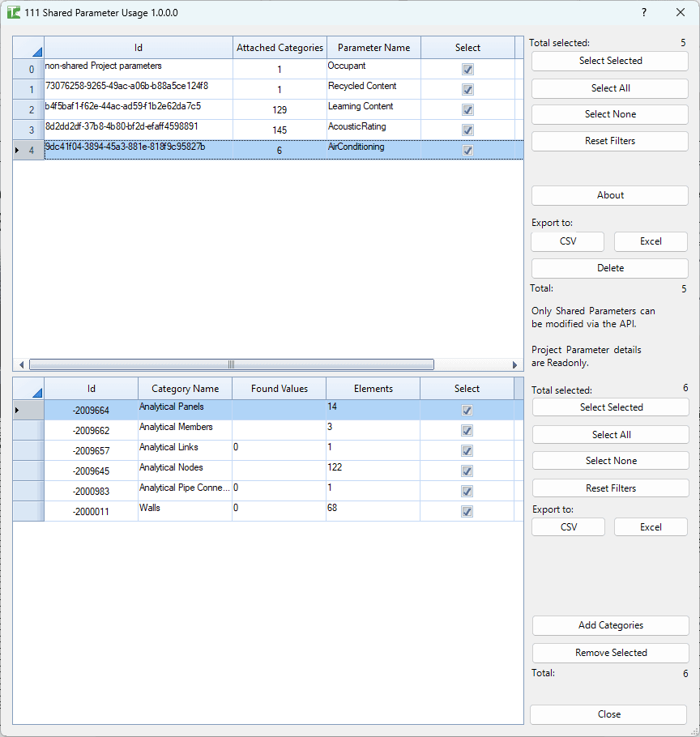Click the lower Select All button

(x=611, y=435)
